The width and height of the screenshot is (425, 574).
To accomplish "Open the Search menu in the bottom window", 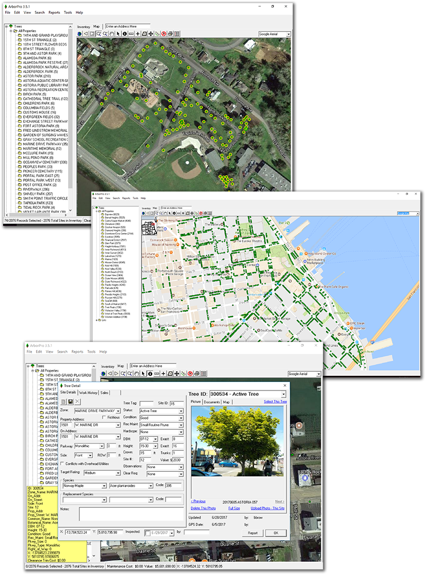I will (x=62, y=351).
